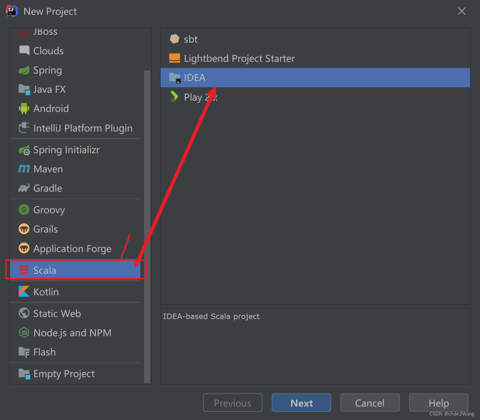
Task: Select sbt build option
Action: coord(315,39)
